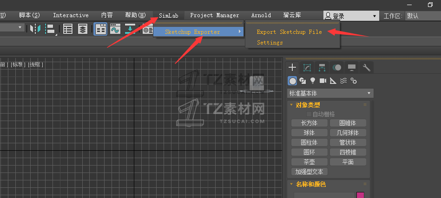Open the magenta object color swatch
The height and width of the screenshot is (198, 441).
click(x=360, y=195)
